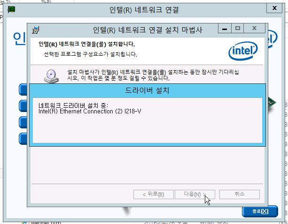Click the 네트워크 드라이버 설치 중 status text
The image size is (288, 224).
coord(73,105)
